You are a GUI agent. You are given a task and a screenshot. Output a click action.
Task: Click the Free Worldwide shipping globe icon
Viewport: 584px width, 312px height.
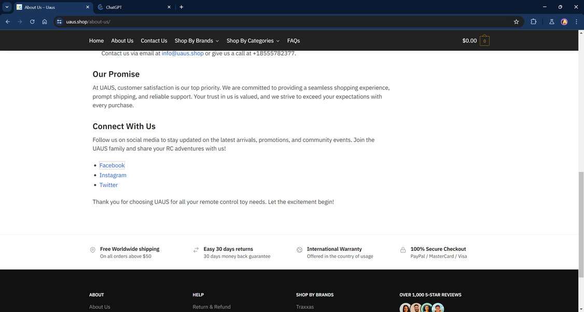[x=92, y=249]
